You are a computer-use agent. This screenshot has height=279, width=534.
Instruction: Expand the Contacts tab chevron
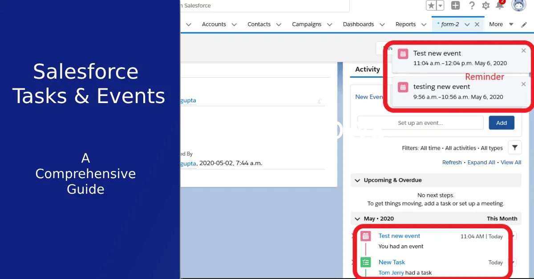pos(279,25)
